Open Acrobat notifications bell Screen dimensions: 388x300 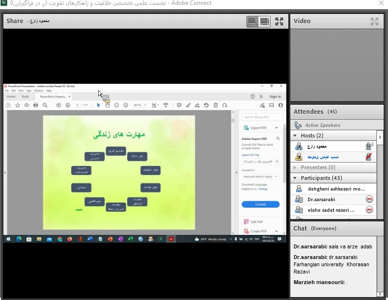(261, 96)
